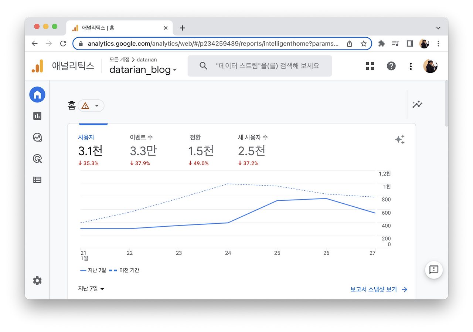Click the 24 date label on the x-axis
Screen dimensions: 473x332
228,253
